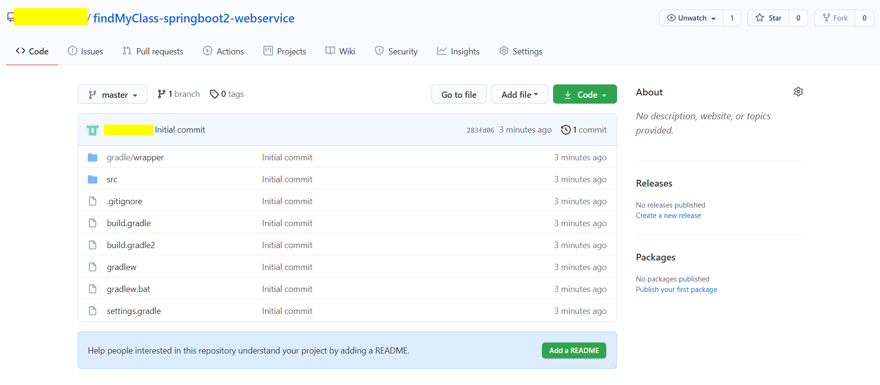Click Go to file button

point(459,94)
